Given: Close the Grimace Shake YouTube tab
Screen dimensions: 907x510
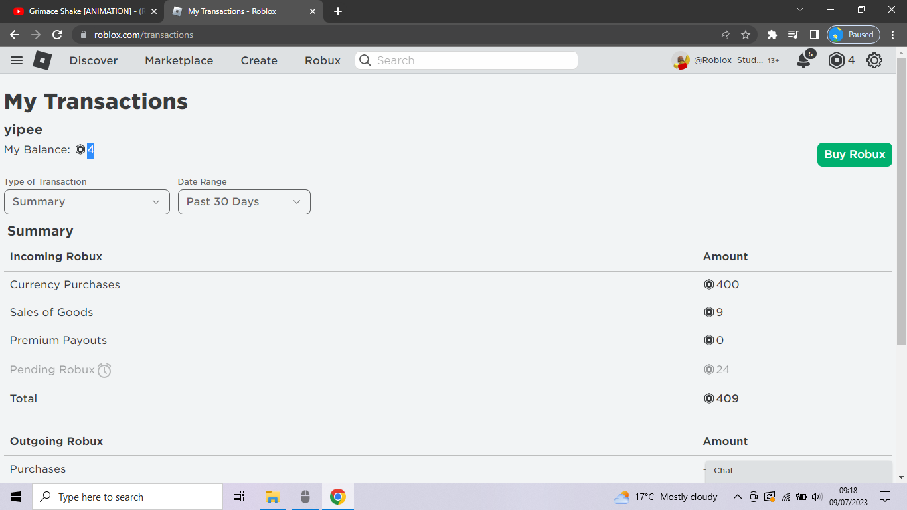Looking at the screenshot, I should pyautogui.click(x=153, y=11).
